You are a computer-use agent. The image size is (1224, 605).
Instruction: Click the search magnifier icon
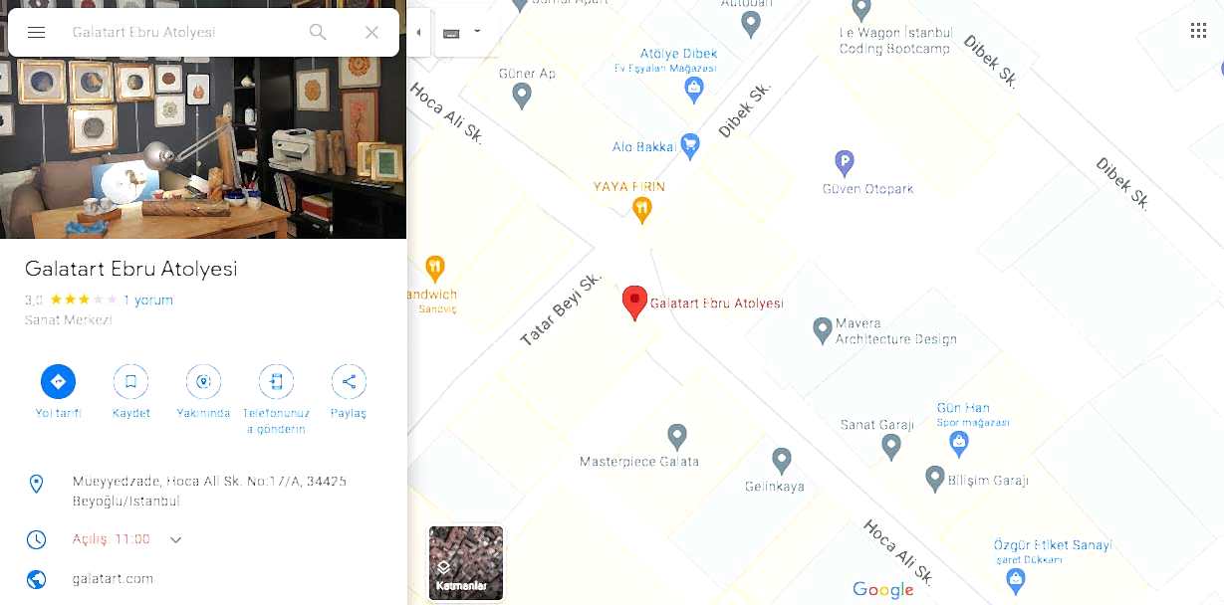318,32
